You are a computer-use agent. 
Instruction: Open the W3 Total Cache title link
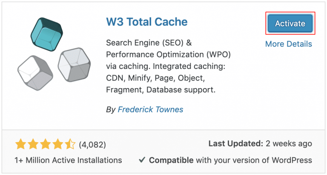(147, 21)
